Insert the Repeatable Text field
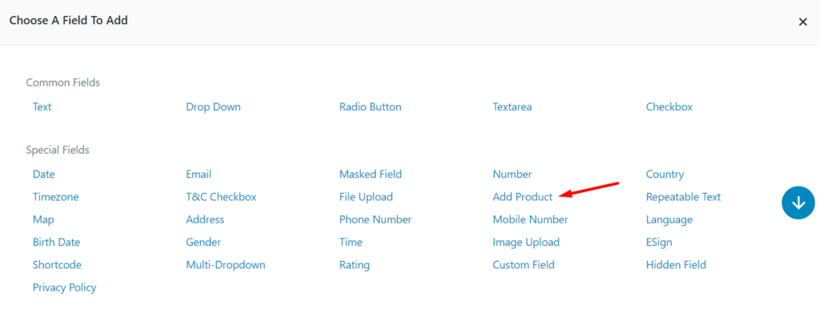The image size is (820, 321). pos(683,197)
